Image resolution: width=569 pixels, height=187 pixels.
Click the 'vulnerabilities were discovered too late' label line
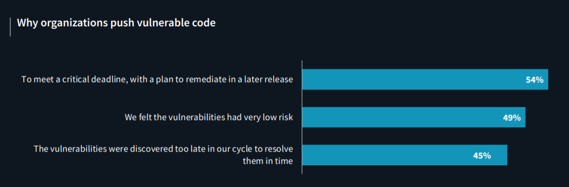tap(163, 149)
